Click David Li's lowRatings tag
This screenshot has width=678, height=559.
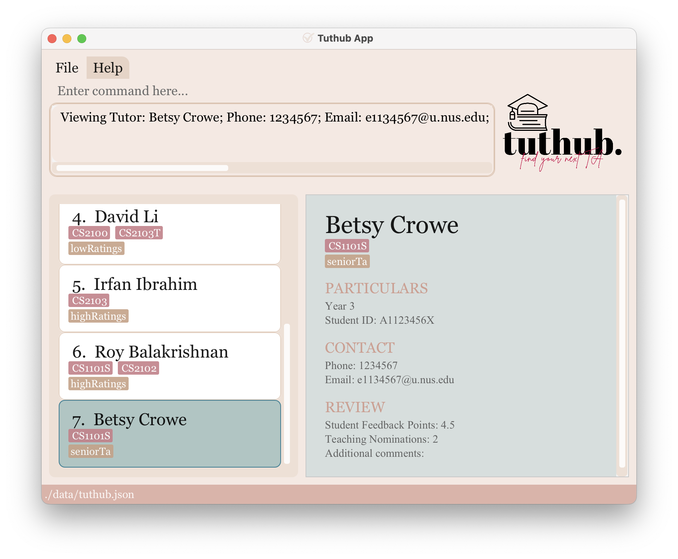pos(96,248)
